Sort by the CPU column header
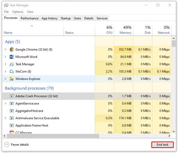Viewport: 178px width, 153px height. click(x=104, y=30)
